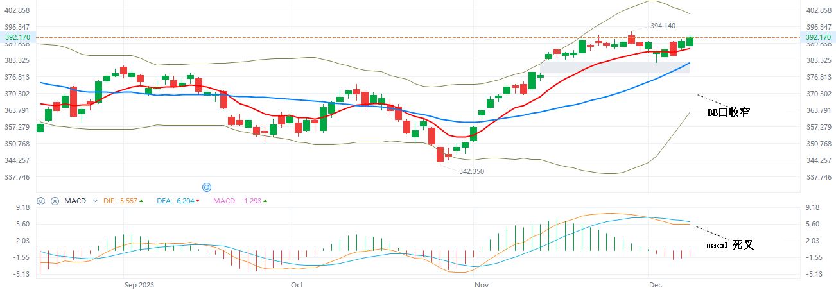This screenshot has width=836, height=290.
Task: Click the 394.140 high price label
Action: (663, 26)
